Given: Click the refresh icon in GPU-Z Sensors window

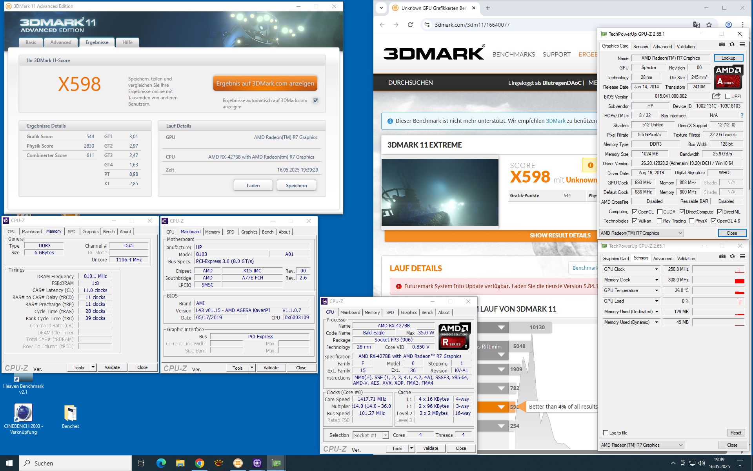Looking at the screenshot, I should pos(732,257).
